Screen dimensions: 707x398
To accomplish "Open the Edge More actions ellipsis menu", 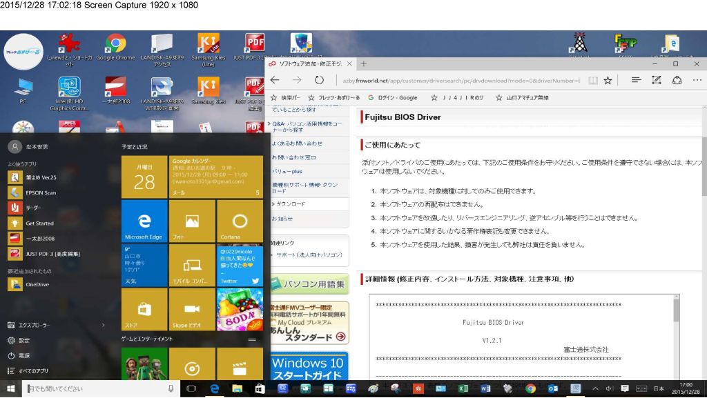I will point(697,80).
